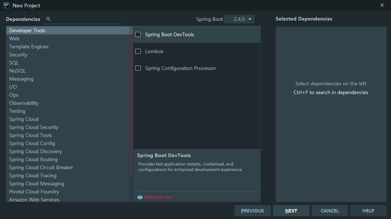Open the Messaging category
The height and width of the screenshot is (219, 391).
click(68, 79)
